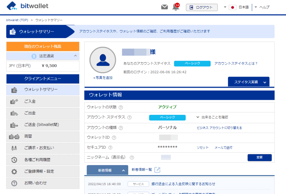This screenshot has height=194, width=286.
Task: Open ウォレットサマリー in client menu
Action: [43, 90]
